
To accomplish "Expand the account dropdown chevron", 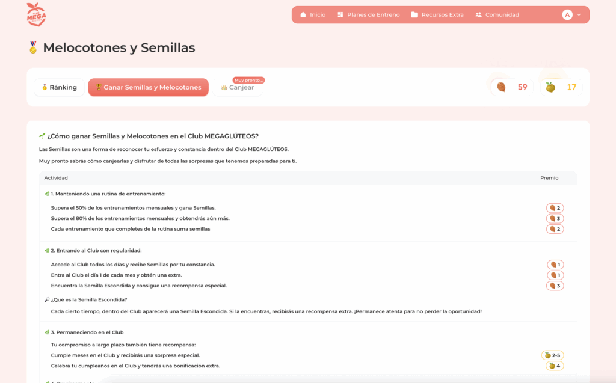I will tap(579, 15).
